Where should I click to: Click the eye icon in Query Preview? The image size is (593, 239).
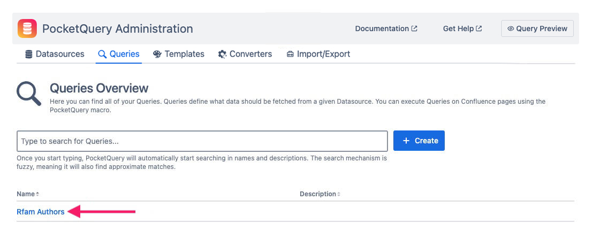511,29
